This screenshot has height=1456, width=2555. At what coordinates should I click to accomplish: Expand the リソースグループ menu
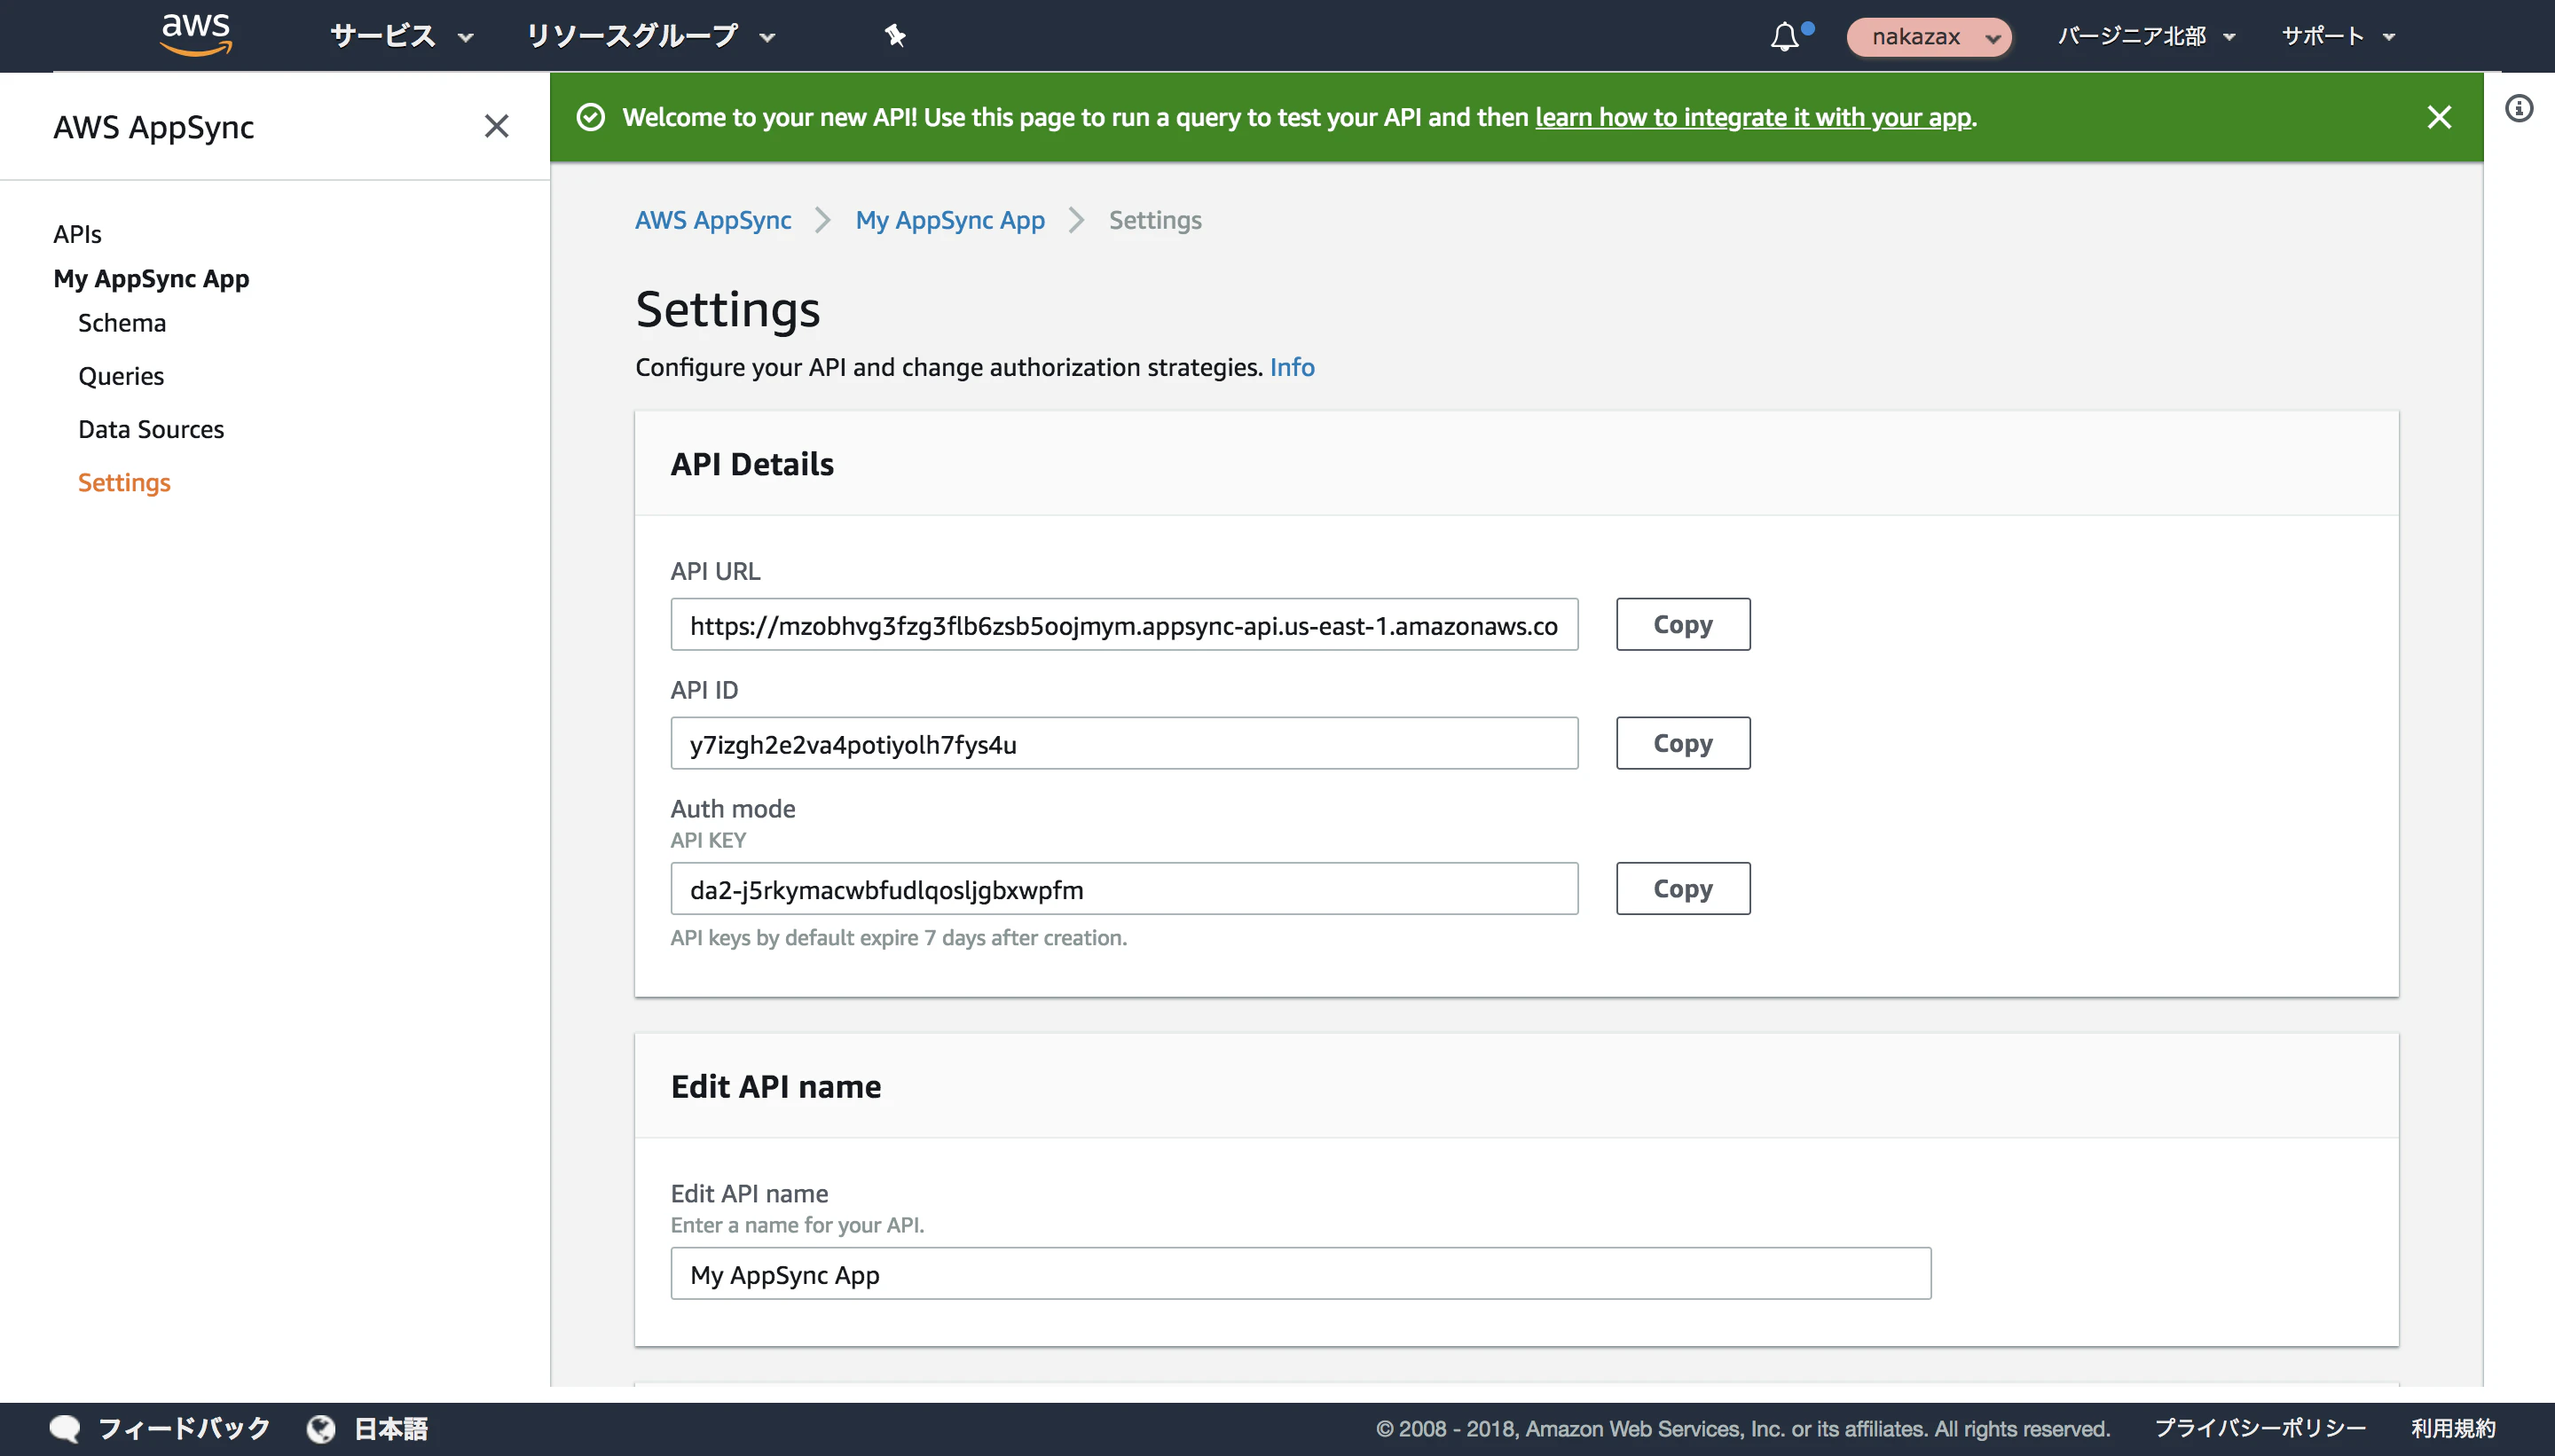[651, 36]
